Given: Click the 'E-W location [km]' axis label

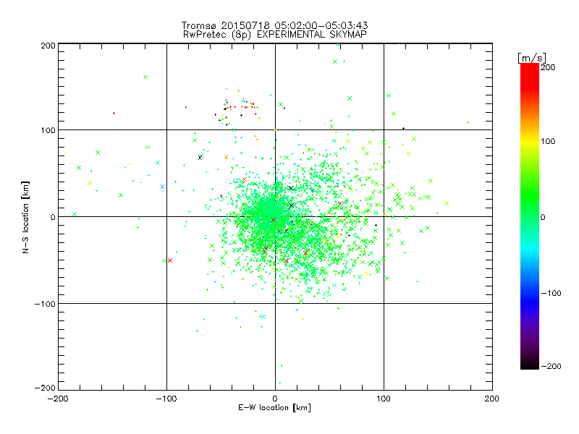Looking at the screenshot, I should [x=274, y=407].
